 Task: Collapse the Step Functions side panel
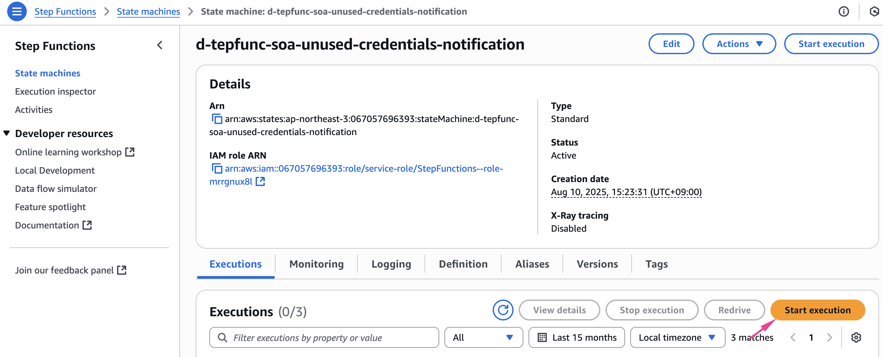(x=160, y=45)
